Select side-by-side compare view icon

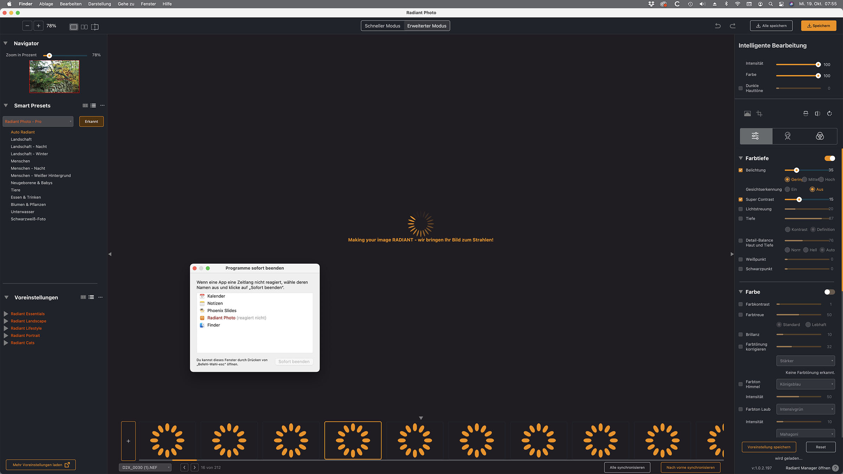pos(84,27)
